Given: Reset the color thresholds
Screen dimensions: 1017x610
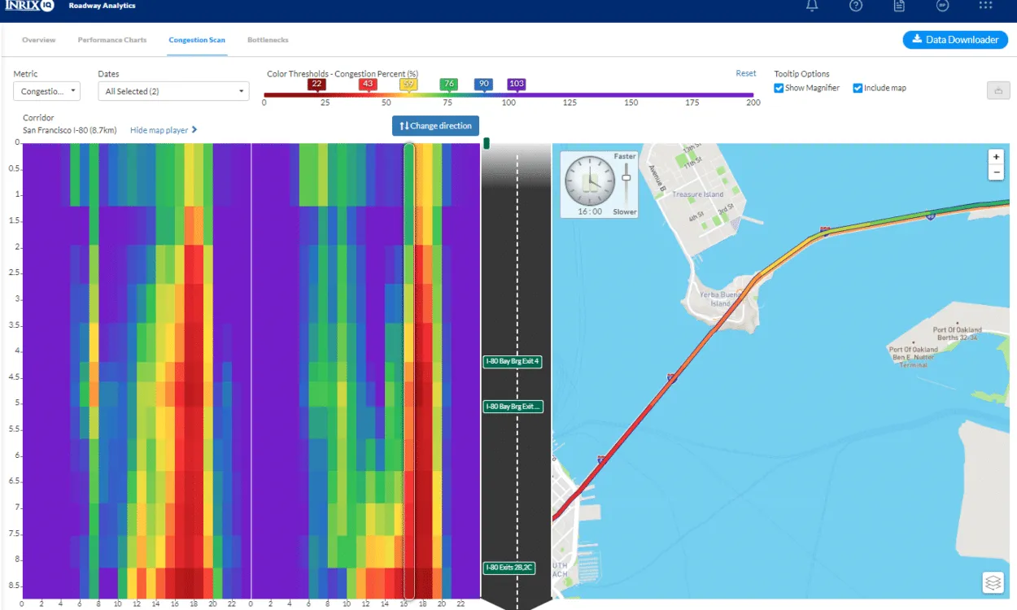Looking at the screenshot, I should (x=745, y=73).
